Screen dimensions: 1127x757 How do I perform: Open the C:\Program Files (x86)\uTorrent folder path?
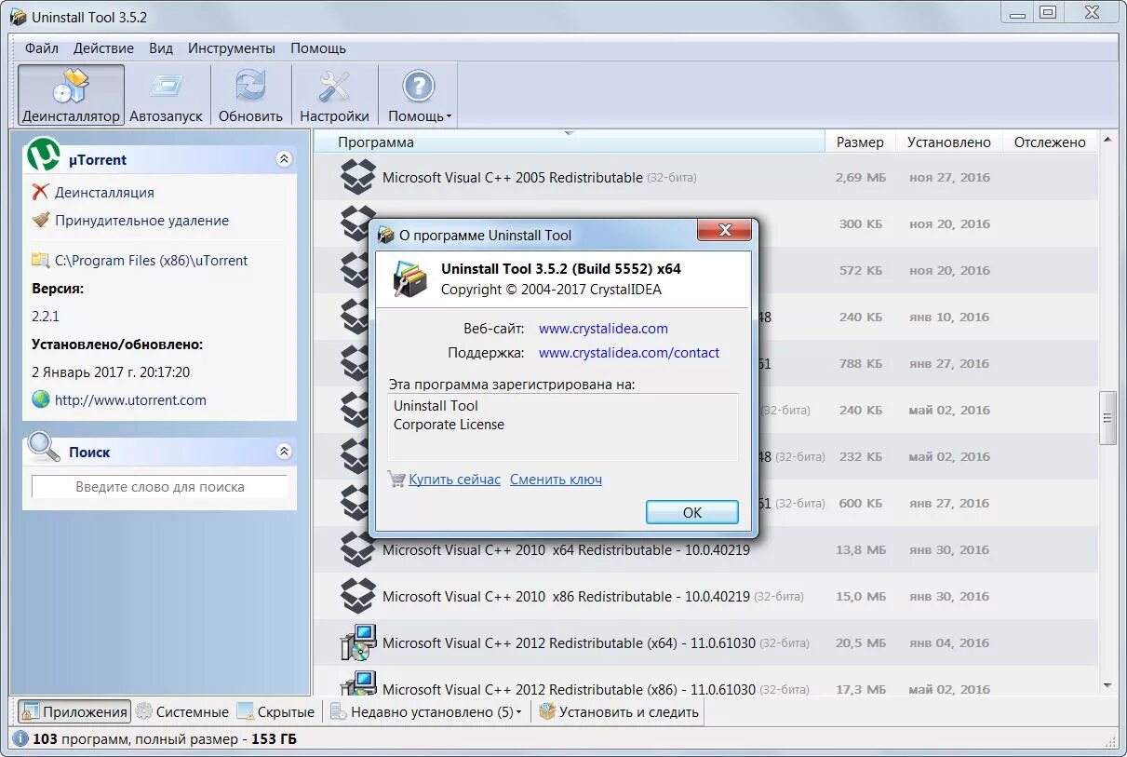click(152, 261)
